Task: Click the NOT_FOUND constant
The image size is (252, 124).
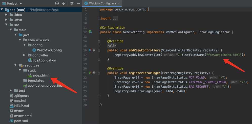Action: point(196,78)
